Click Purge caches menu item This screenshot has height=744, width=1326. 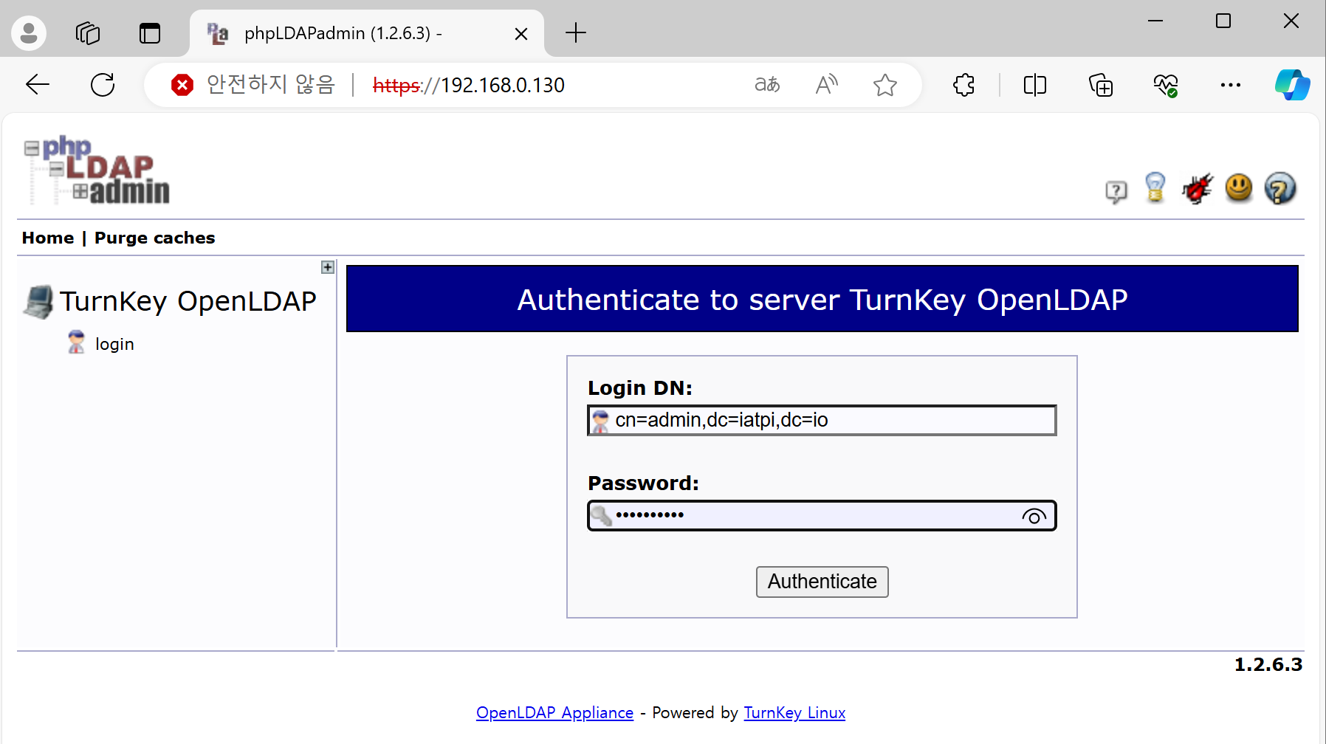154,238
